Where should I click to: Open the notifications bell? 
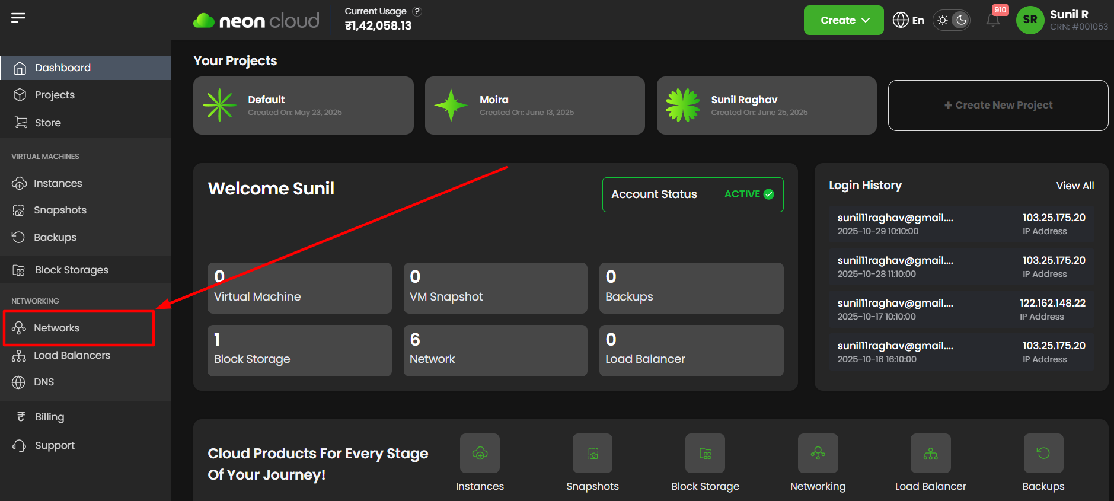[x=992, y=20]
